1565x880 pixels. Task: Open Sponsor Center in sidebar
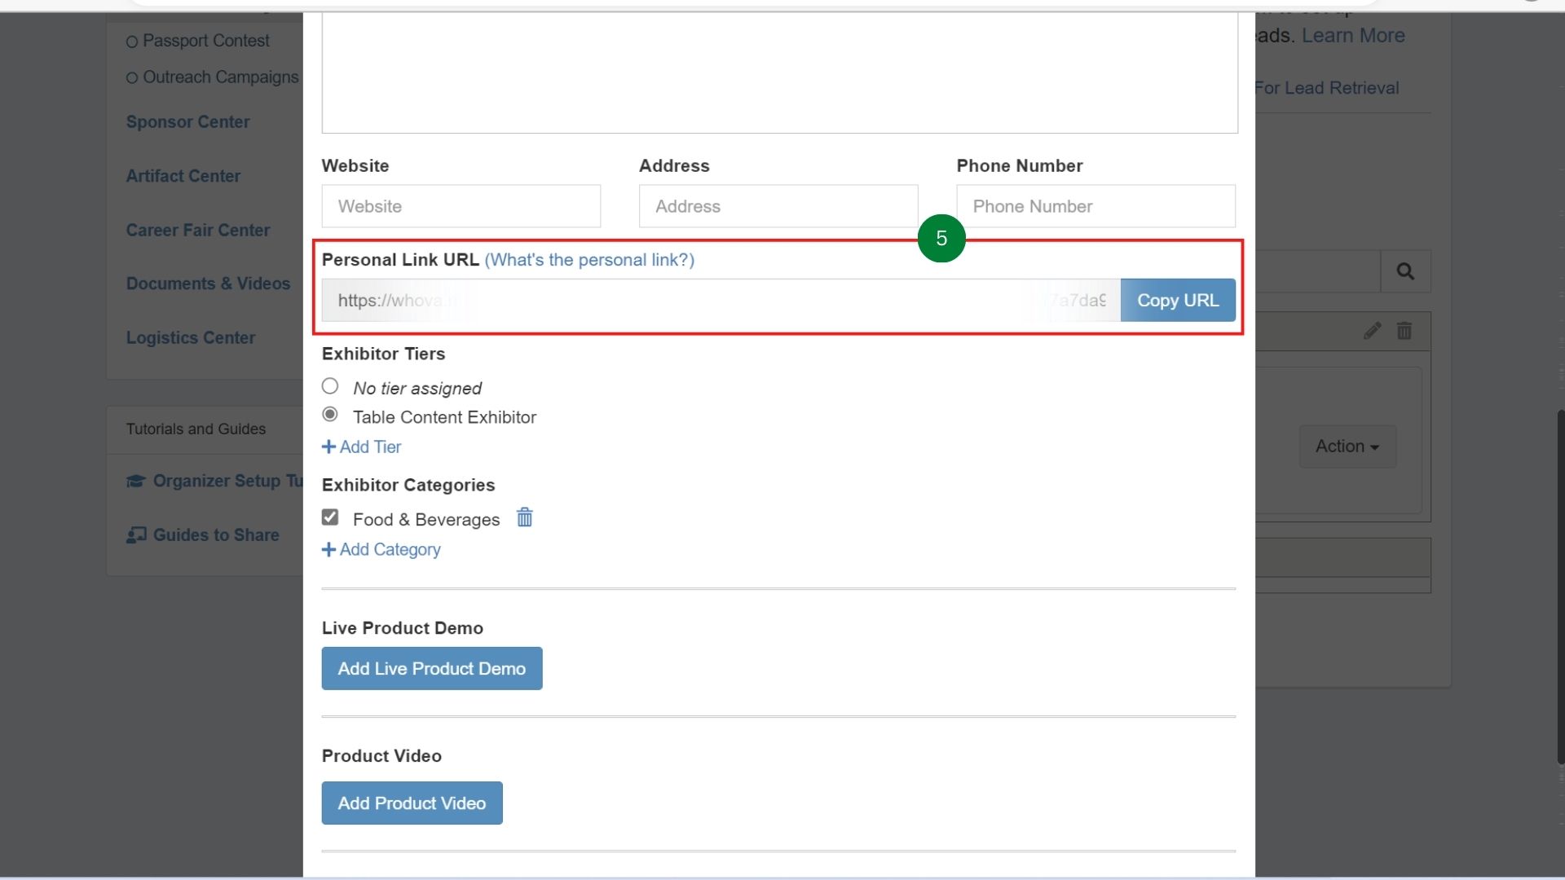[x=187, y=122]
